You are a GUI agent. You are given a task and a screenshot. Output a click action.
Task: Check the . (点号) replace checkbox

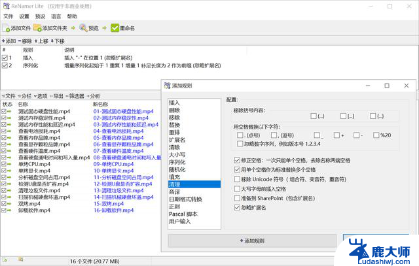pos(240,135)
